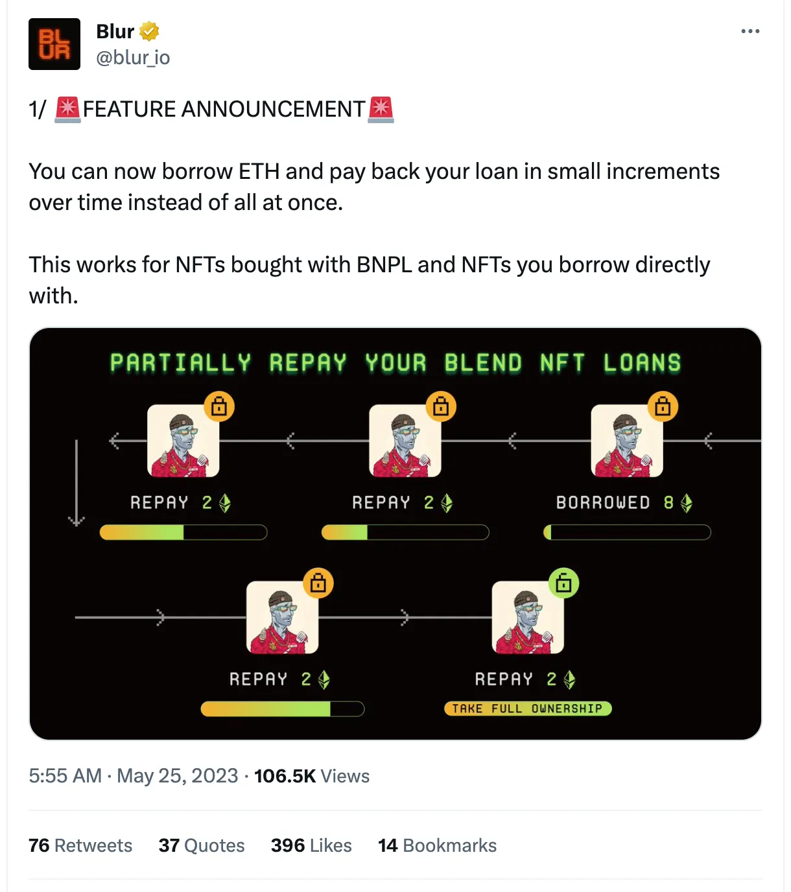Image resolution: width=791 pixels, height=892 pixels.
Task: Click the 14 Bookmarks count
Action: tap(438, 845)
